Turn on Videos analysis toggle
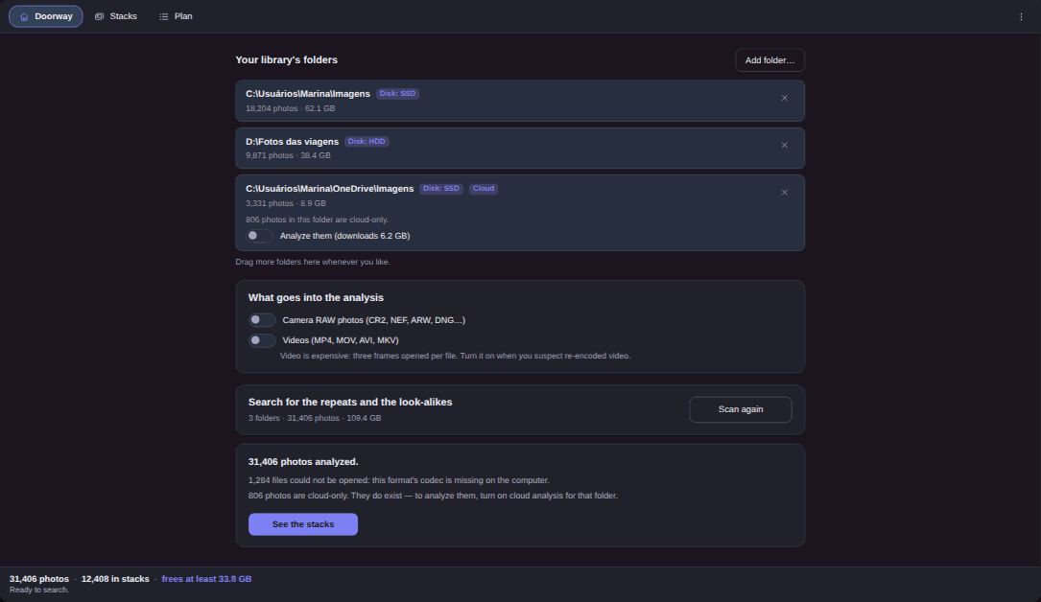1041x602 pixels. coord(262,340)
